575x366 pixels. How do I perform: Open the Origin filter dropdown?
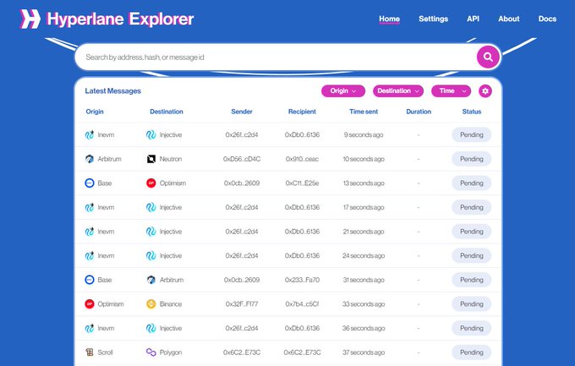pos(343,91)
